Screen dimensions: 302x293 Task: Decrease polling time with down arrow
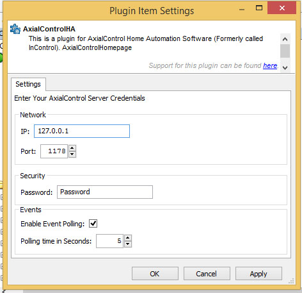click(128, 244)
